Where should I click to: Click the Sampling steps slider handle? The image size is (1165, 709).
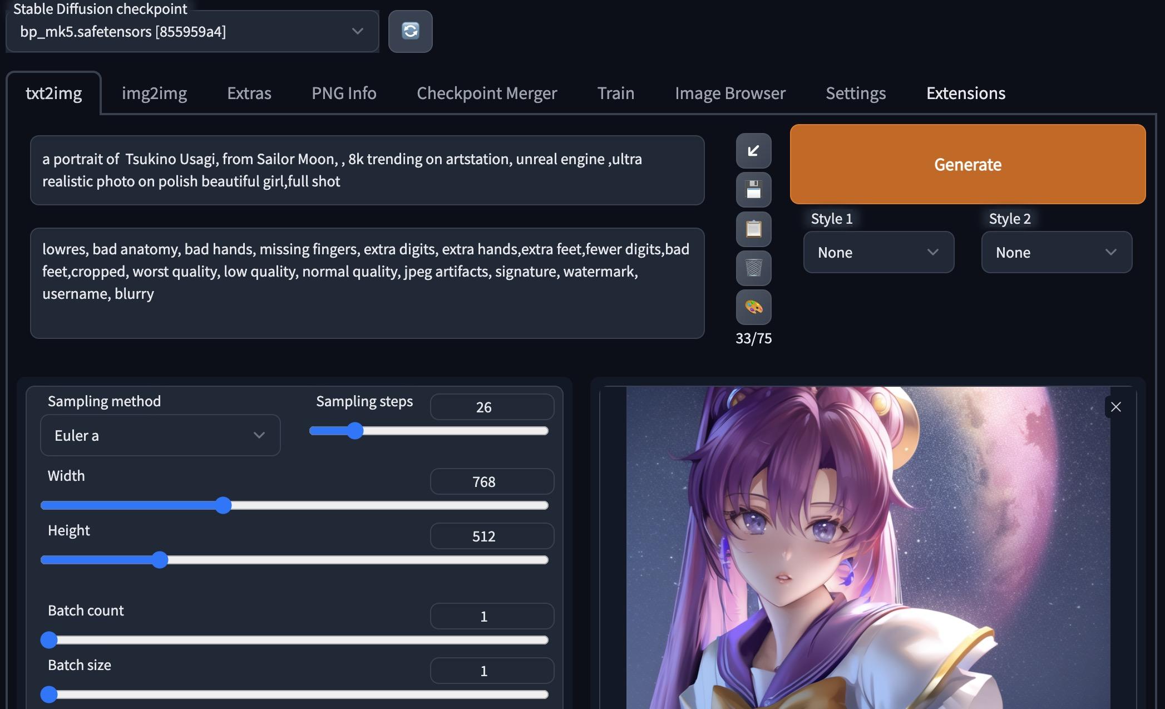[355, 431]
